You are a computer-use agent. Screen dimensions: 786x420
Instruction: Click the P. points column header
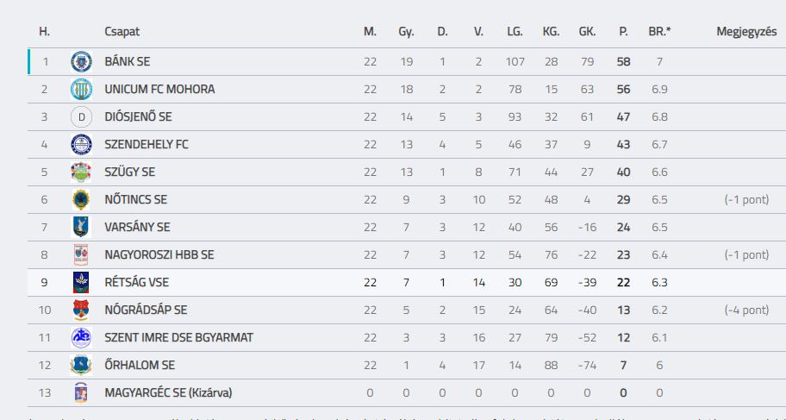pos(623,32)
